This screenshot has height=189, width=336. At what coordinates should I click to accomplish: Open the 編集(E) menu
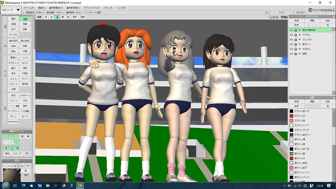42,8
